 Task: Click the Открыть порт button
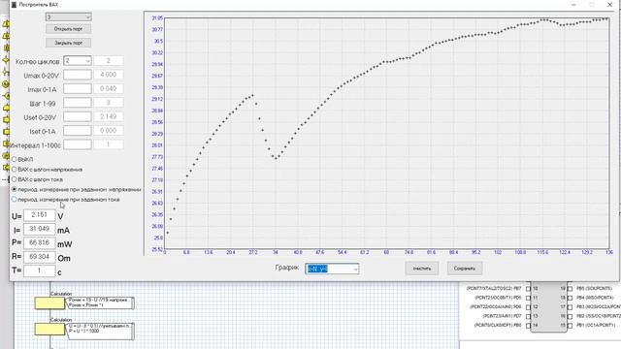click(69, 29)
